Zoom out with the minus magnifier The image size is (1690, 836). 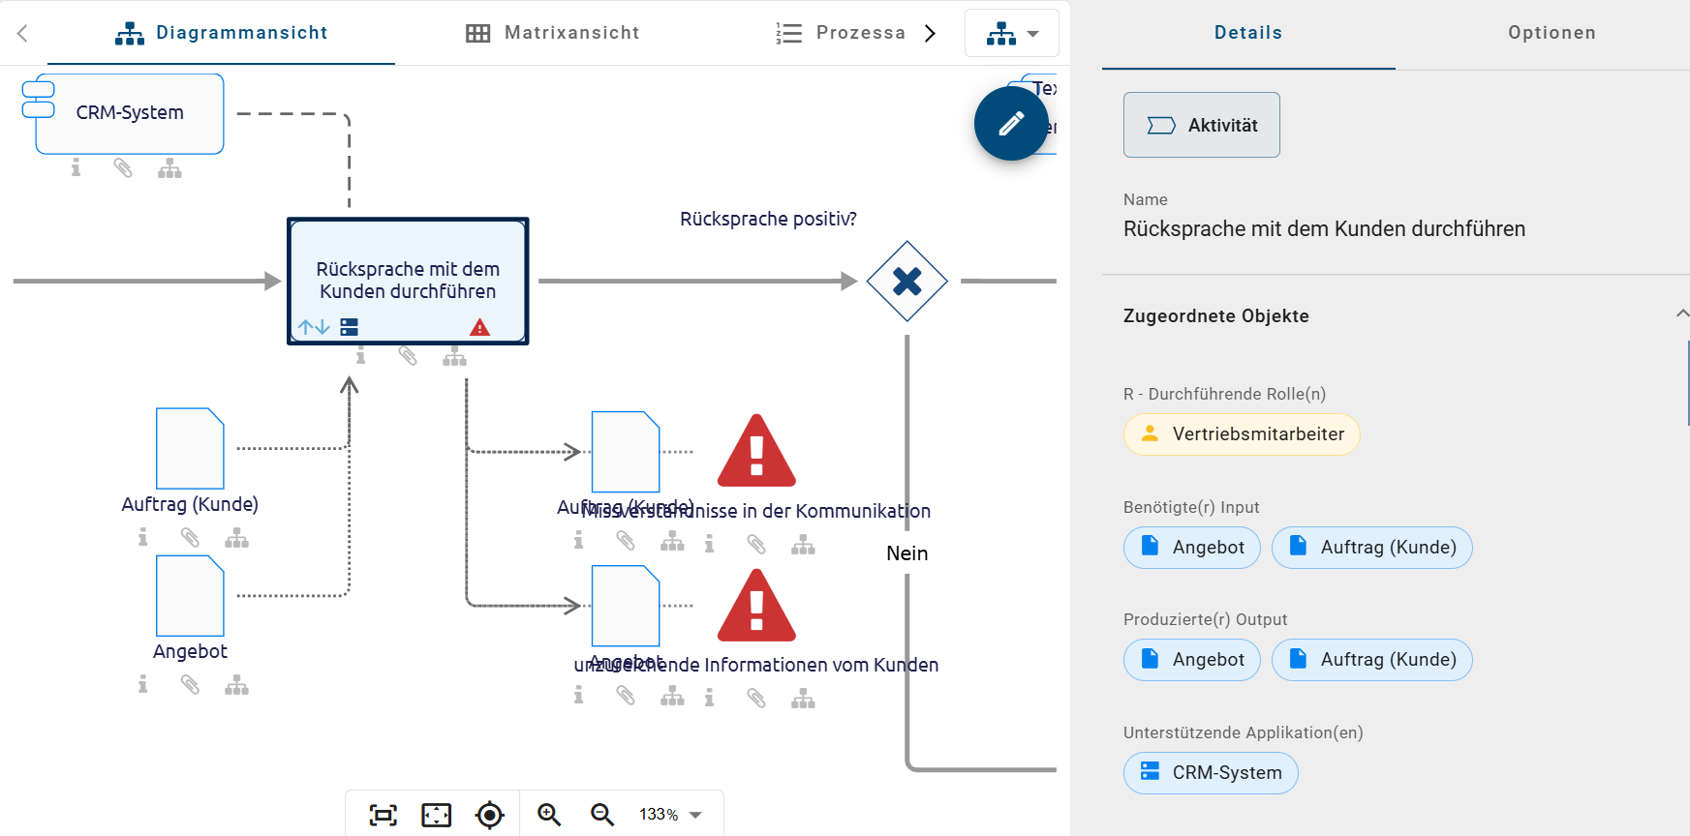602,815
